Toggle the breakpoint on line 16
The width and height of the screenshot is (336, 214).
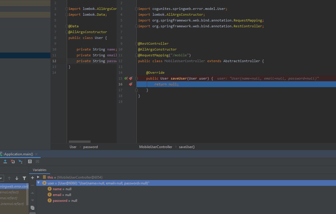tap(131, 84)
